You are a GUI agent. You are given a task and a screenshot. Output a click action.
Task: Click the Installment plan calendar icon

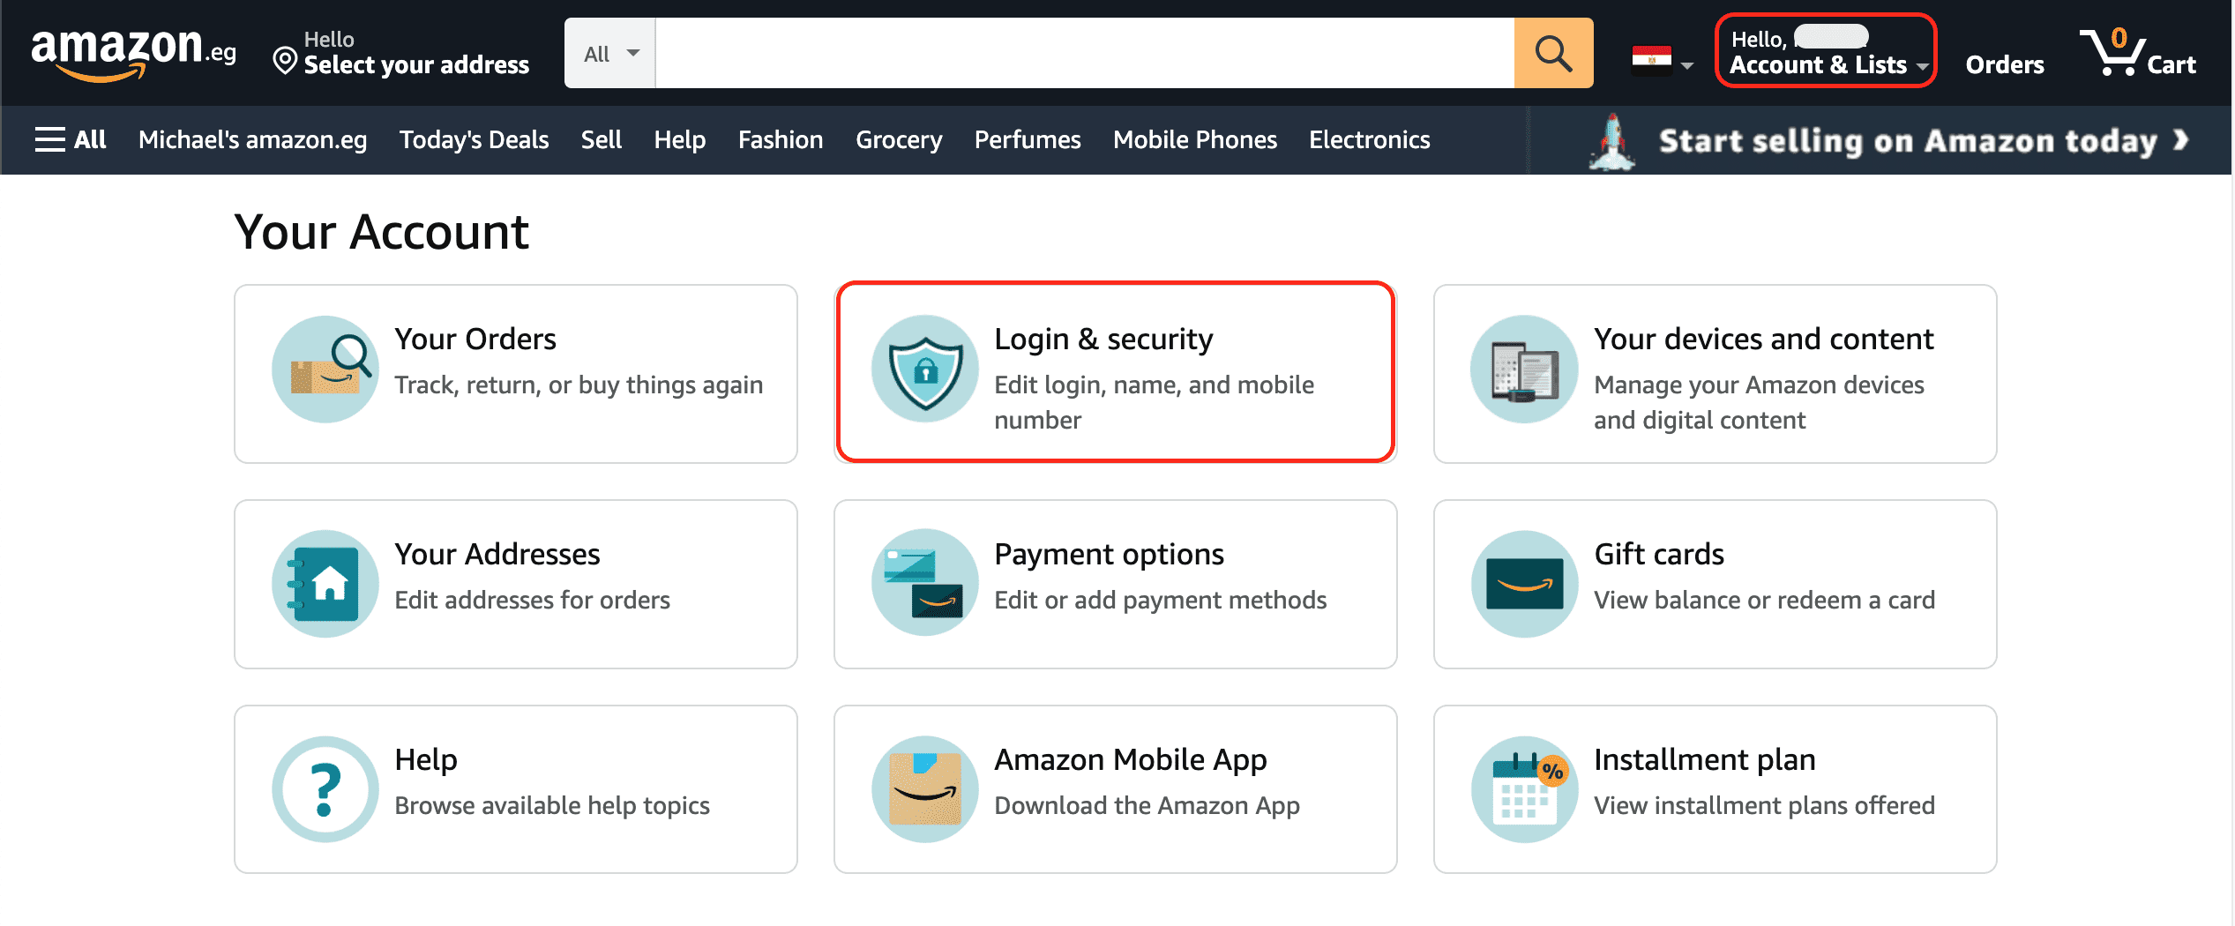[1523, 788]
